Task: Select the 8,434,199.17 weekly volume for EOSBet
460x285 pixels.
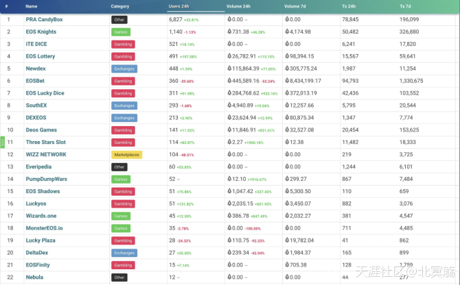Action: pyautogui.click(x=306, y=81)
